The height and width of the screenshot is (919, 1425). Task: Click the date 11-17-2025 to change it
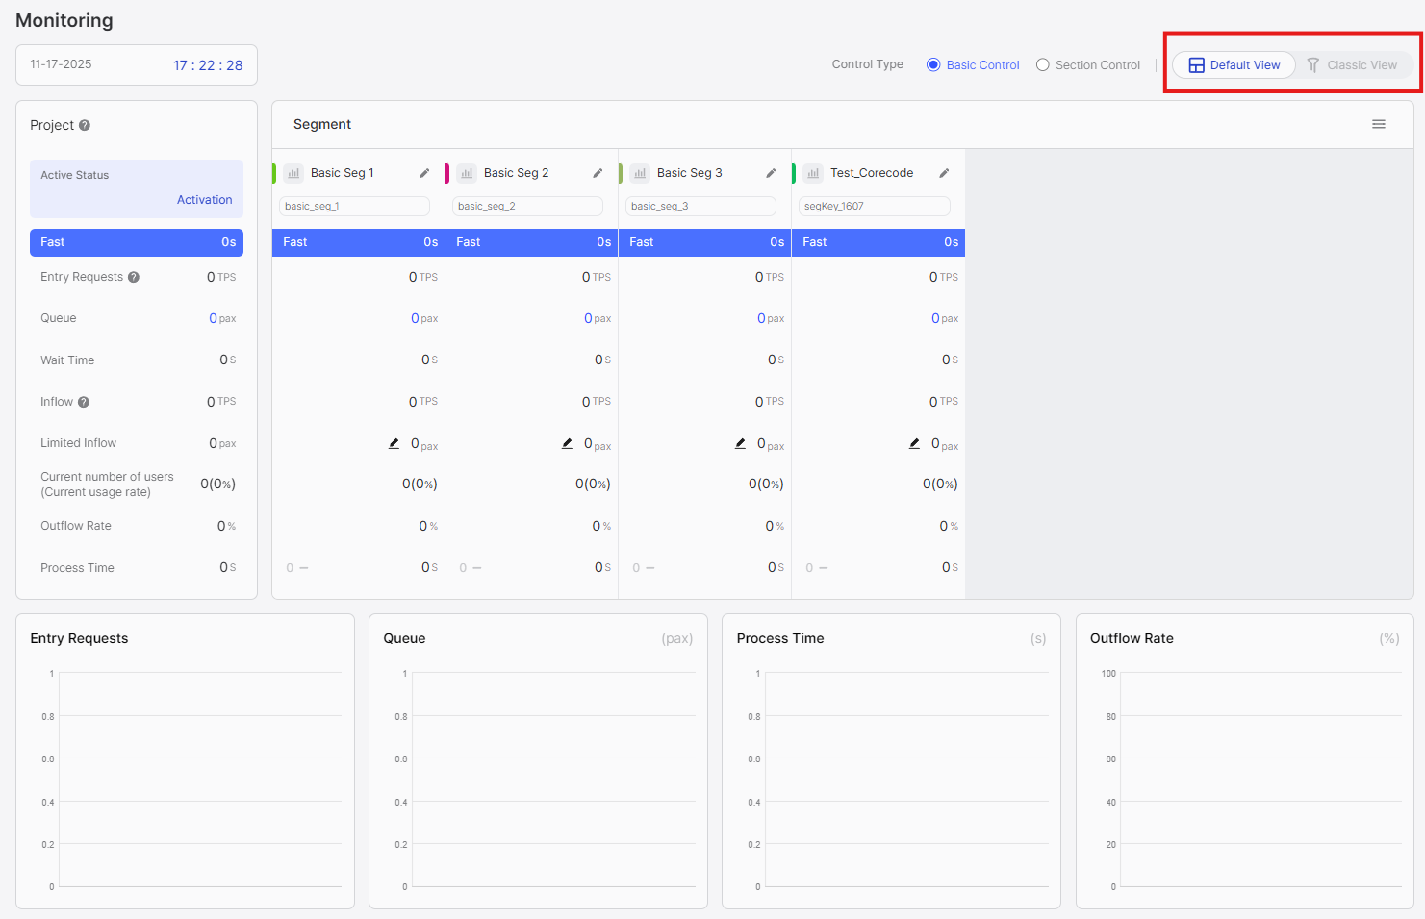61,63
